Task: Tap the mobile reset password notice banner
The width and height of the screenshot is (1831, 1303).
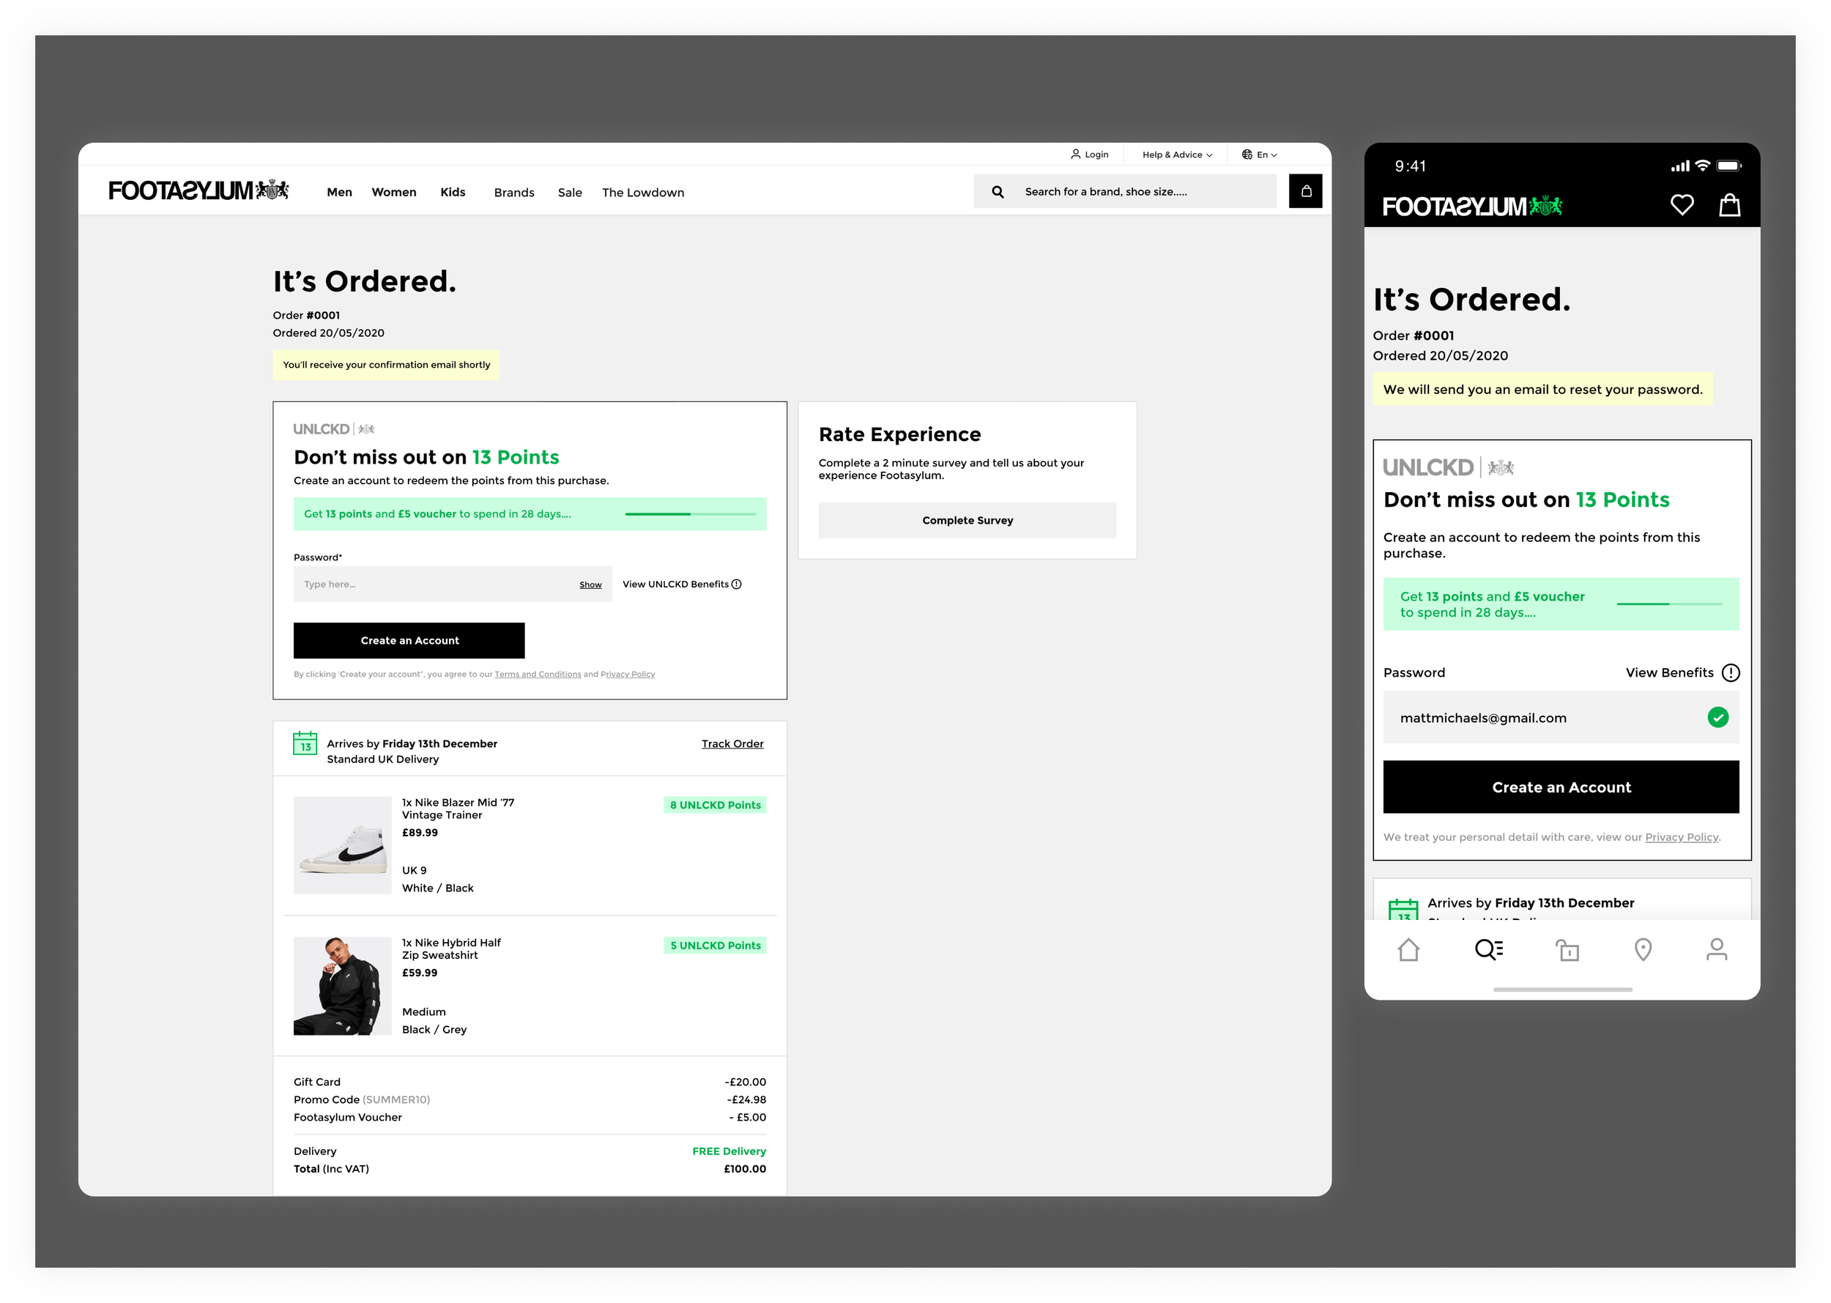Action: click(1542, 389)
